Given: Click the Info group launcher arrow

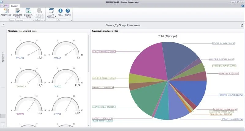Looking at the screenshot, I should click(x=72, y=21).
